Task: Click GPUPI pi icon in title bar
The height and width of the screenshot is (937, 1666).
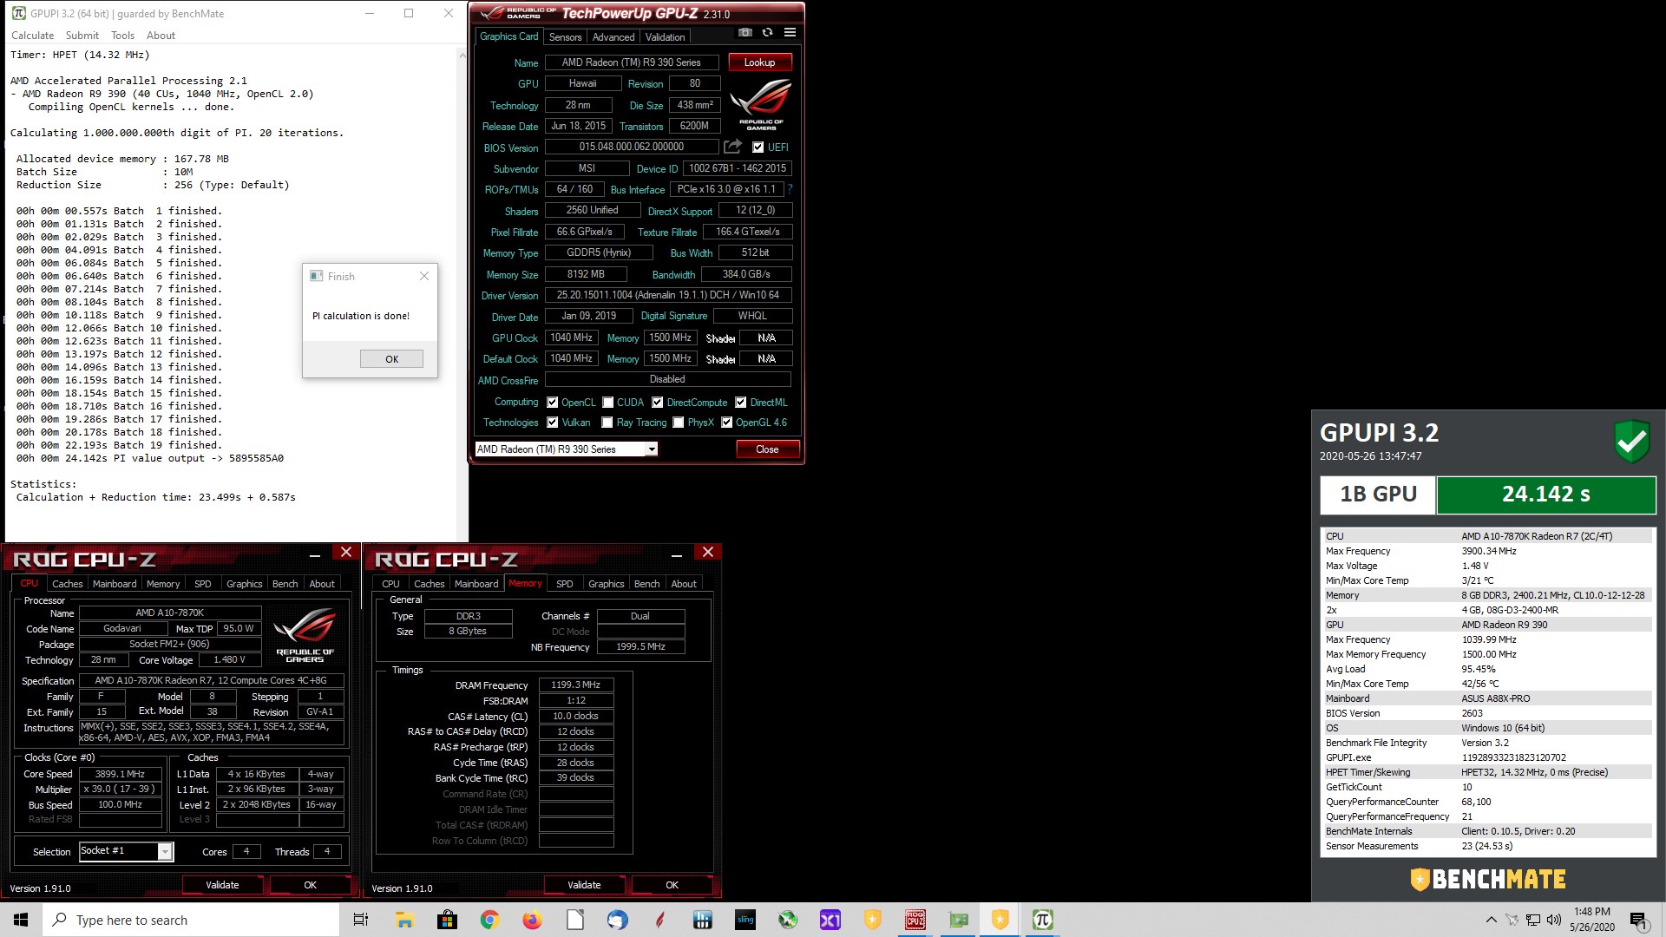Action: tap(18, 13)
